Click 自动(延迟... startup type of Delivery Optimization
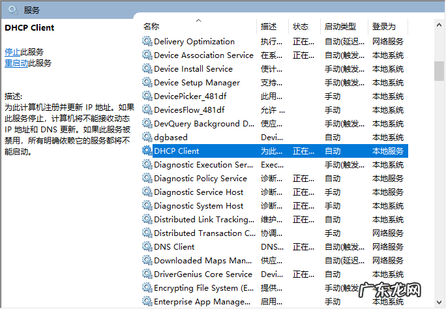 (344, 42)
